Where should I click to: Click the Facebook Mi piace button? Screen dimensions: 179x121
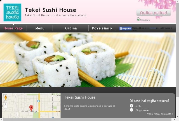point(125,28)
